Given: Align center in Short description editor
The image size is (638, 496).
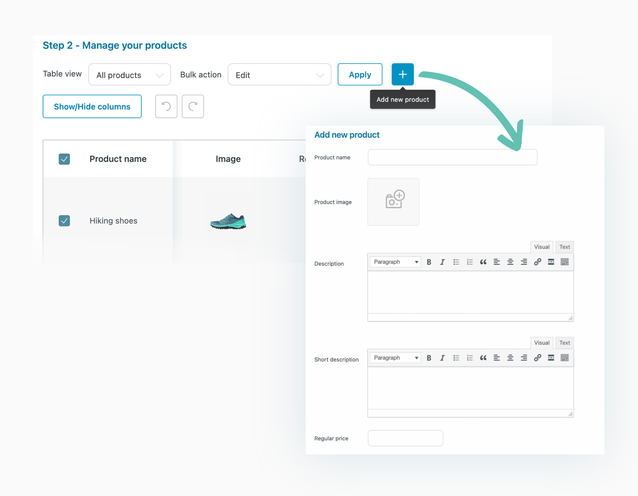Looking at the screenshot, I should point(510,358).
